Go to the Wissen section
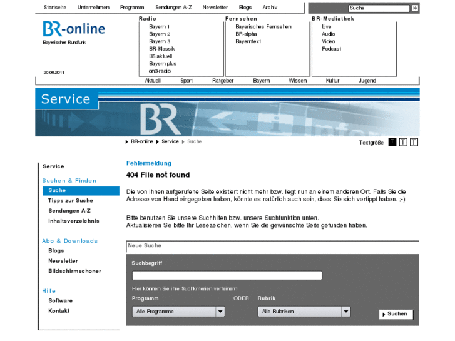The width and height of the screenshot is (455, 341). click(x=297, y=81)
